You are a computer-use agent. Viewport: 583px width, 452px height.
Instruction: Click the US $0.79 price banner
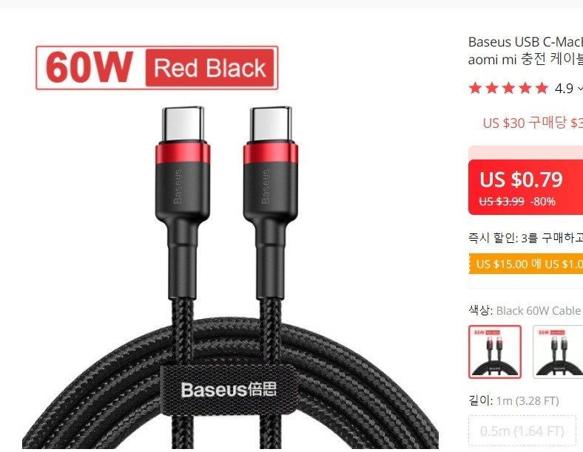coord(526,187)
